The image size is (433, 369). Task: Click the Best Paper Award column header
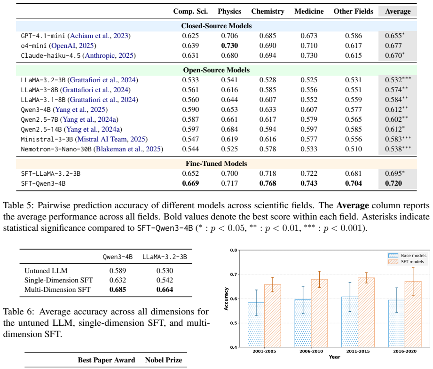pos(106,360)
